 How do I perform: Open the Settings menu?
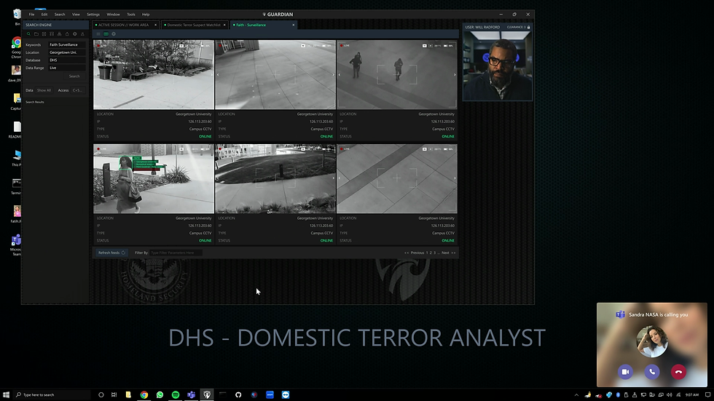pyautogui.click(x=93, y=15)
